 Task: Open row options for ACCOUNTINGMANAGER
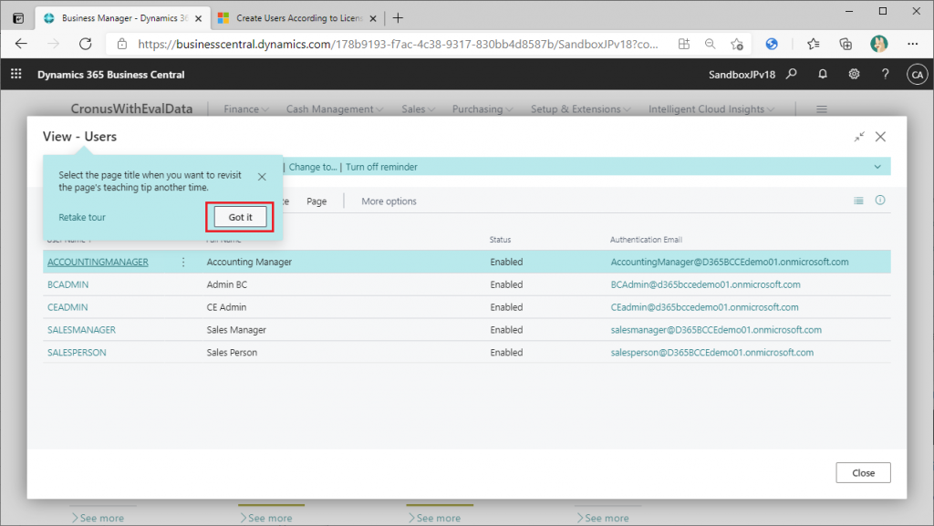[182, 262]
